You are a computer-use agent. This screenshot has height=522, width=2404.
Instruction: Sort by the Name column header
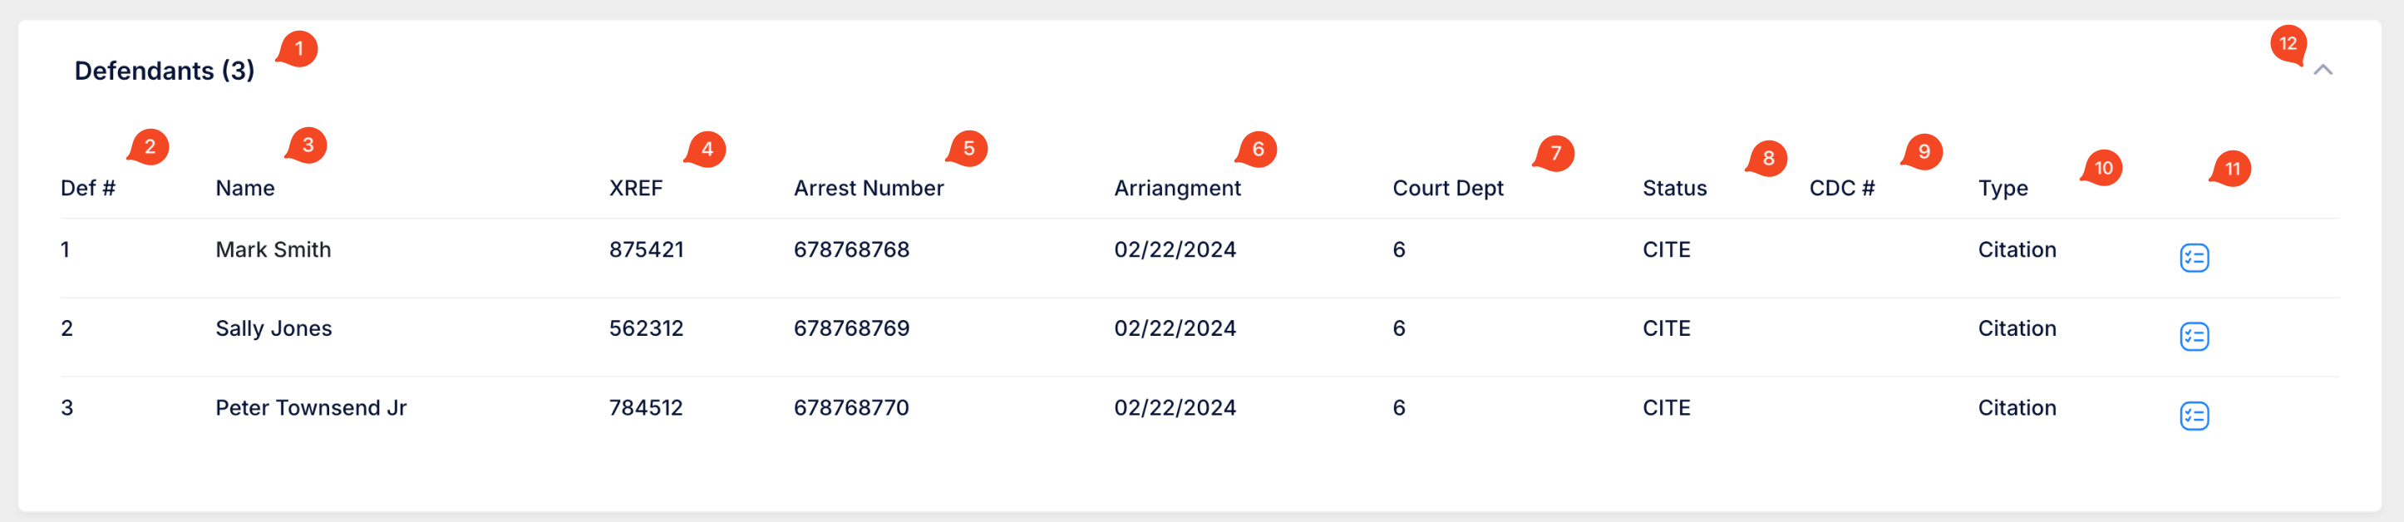click(244, 189)
